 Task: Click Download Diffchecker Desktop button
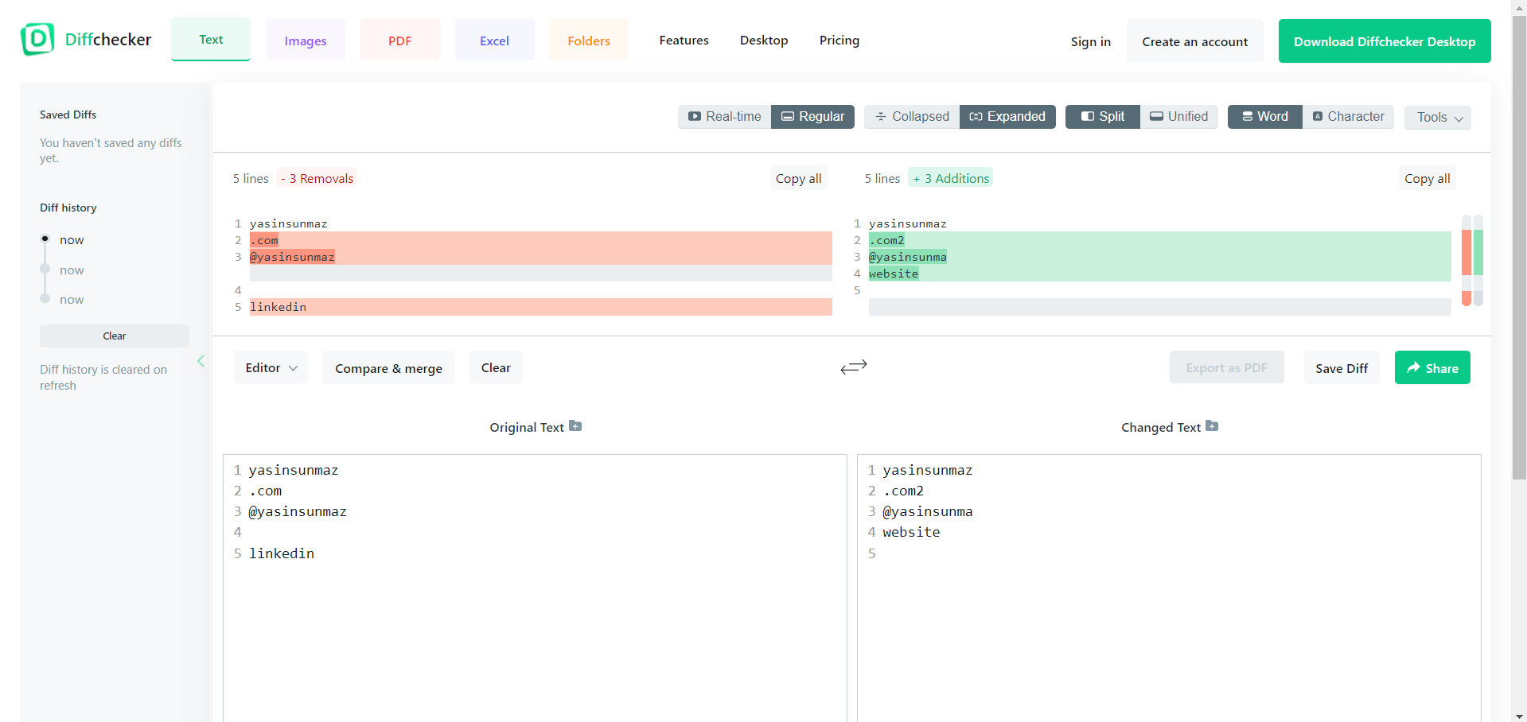point(1385,41)
